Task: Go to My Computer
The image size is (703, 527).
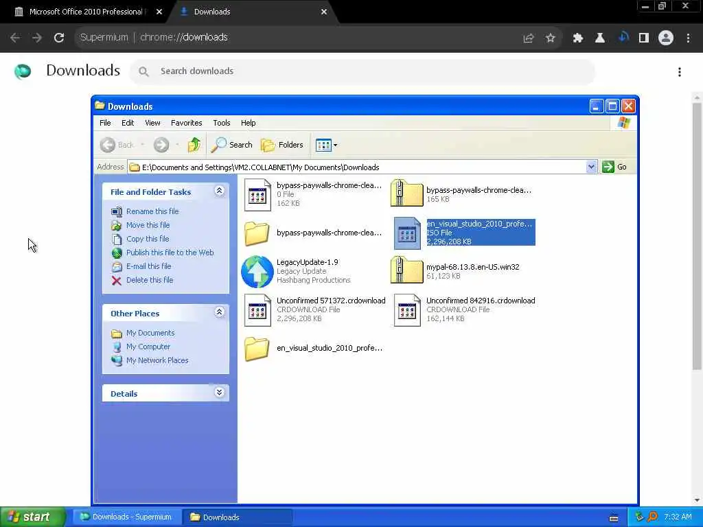Action: 148,347
